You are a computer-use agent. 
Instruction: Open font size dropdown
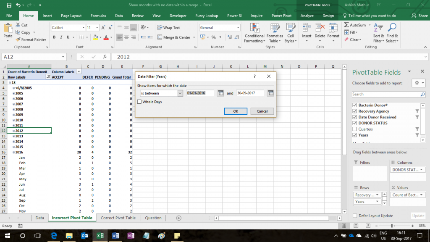click(x=97, y=28)
